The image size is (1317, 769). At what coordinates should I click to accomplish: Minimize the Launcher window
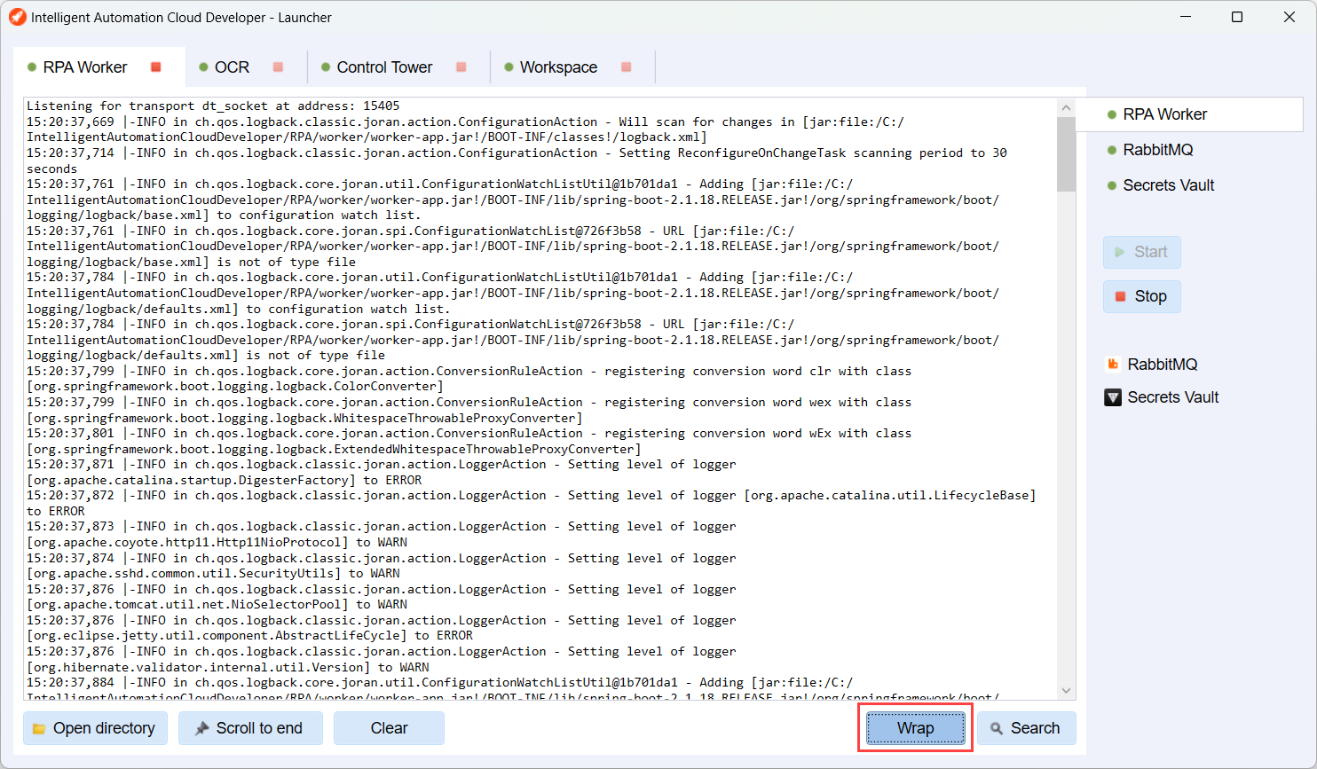1186,17
